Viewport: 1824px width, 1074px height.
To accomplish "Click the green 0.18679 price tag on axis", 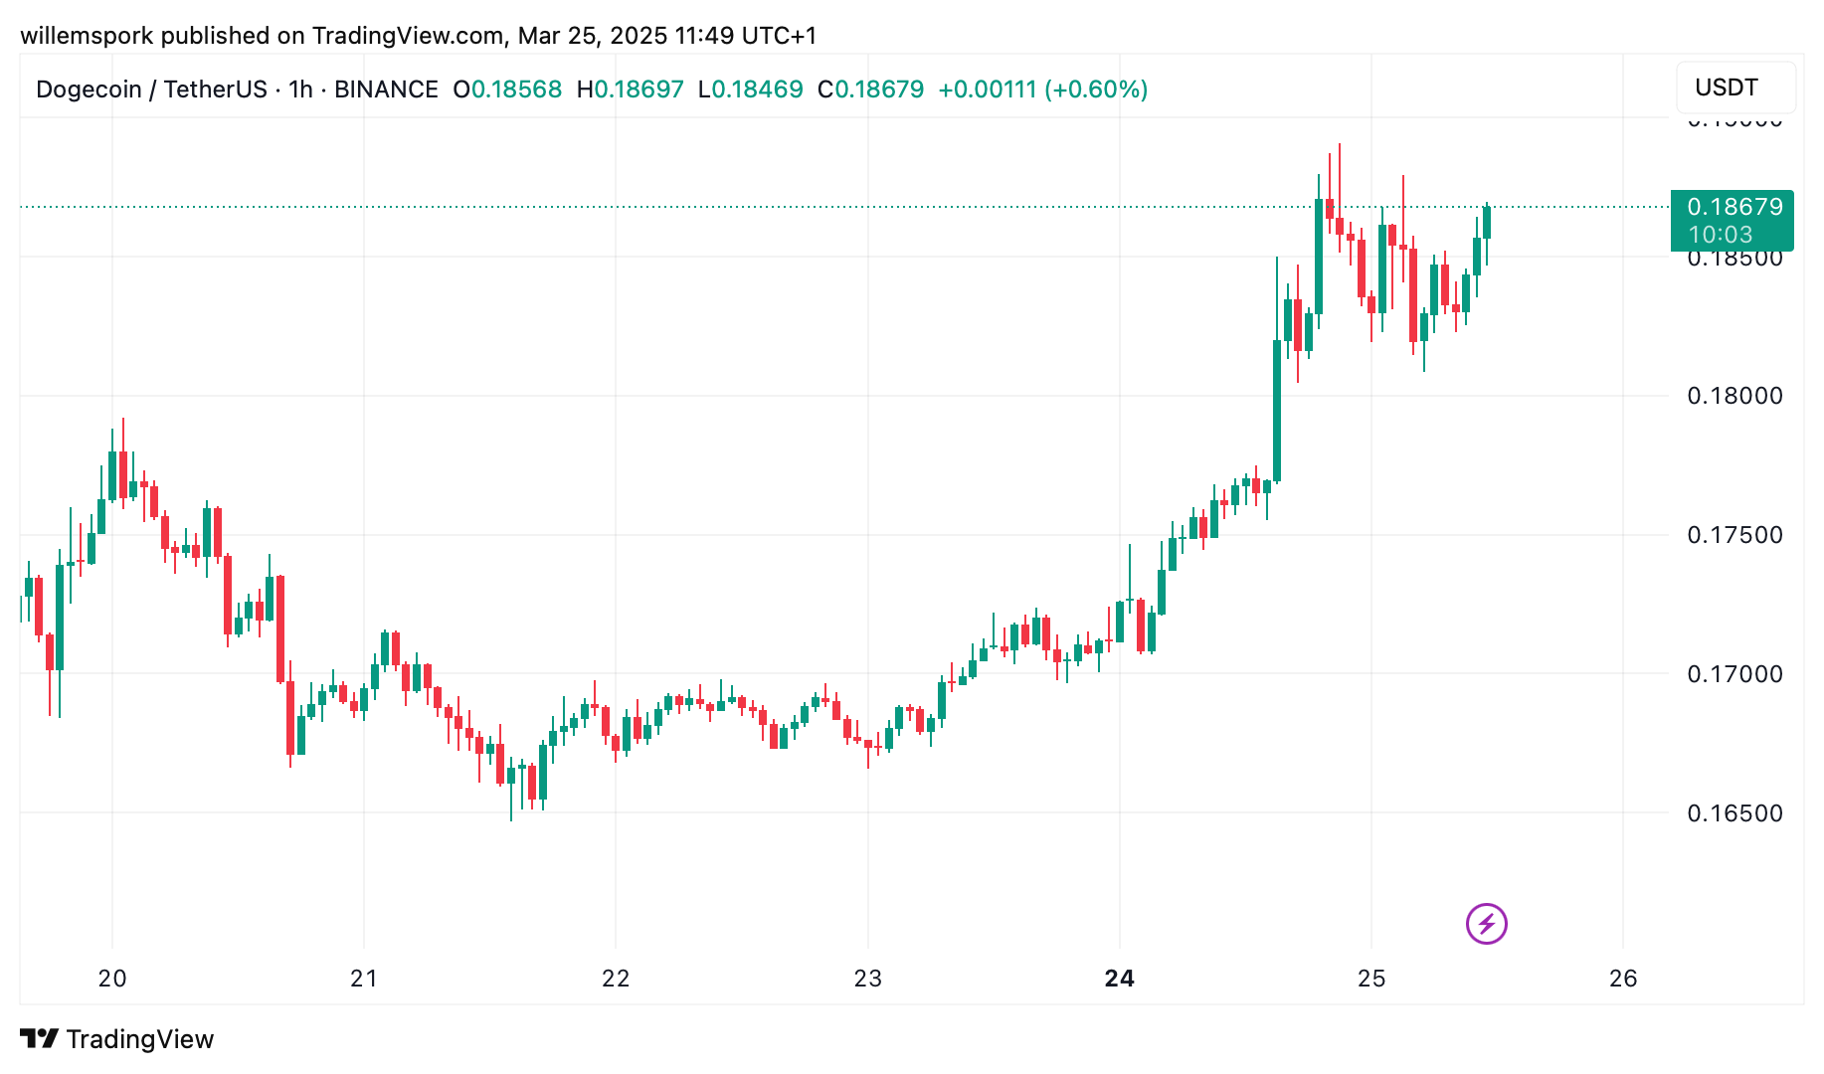I will click(1734, 207).
